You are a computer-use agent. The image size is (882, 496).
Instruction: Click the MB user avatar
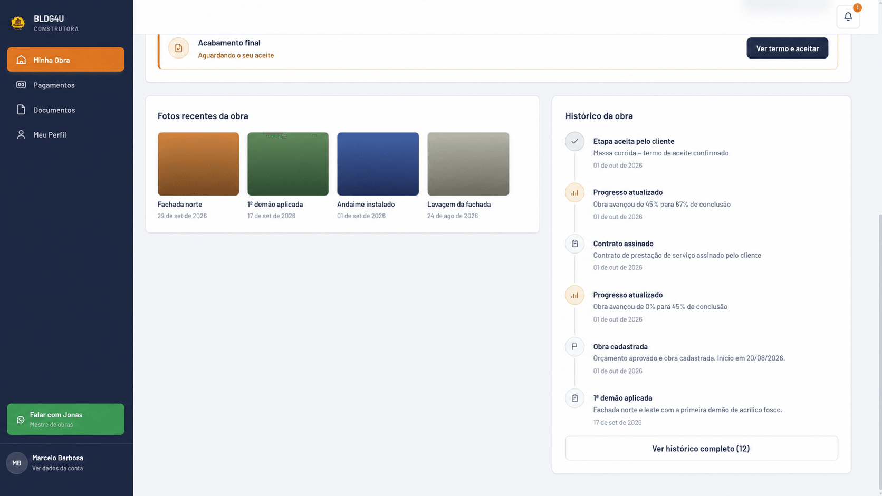[x=17, y=463]
